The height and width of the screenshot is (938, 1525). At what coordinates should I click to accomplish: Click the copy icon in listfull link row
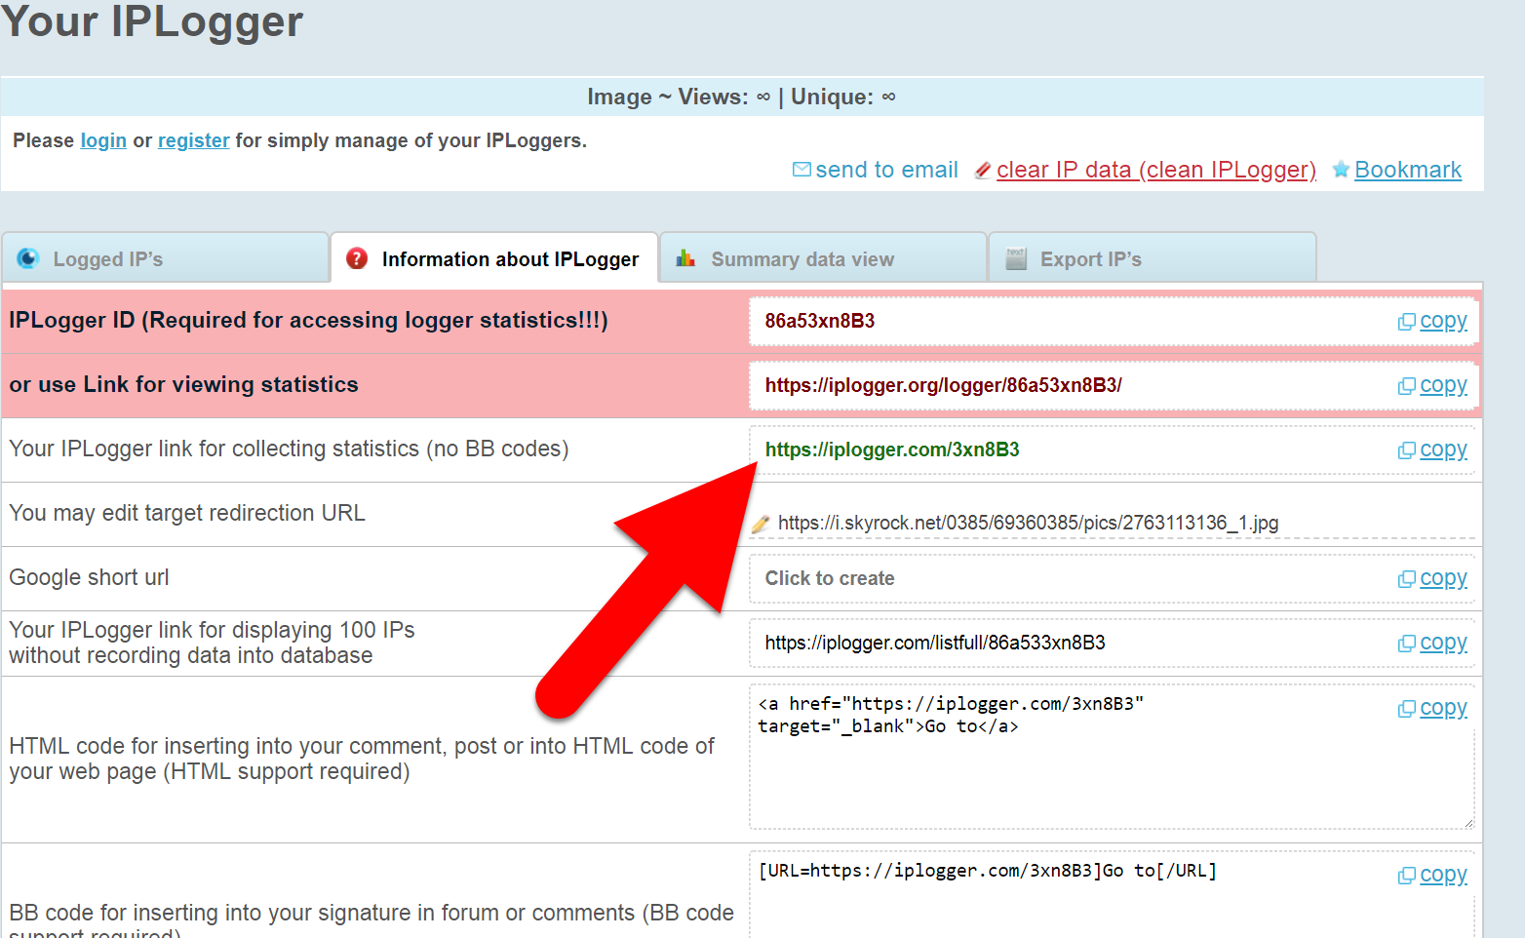pos(1406,644)
